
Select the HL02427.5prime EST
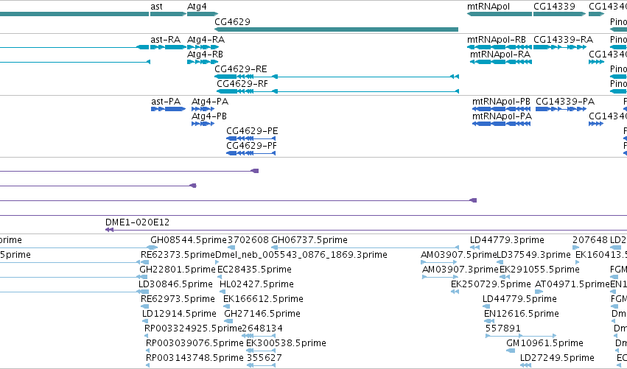pos(256,284)
